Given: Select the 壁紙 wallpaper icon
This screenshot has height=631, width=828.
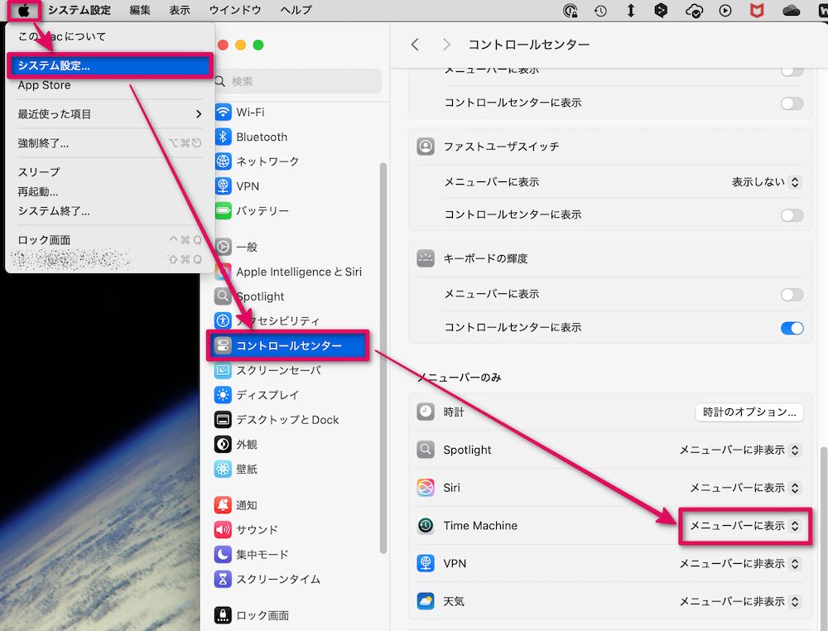Looking at the screenshot, I should (x=224, y=469).
